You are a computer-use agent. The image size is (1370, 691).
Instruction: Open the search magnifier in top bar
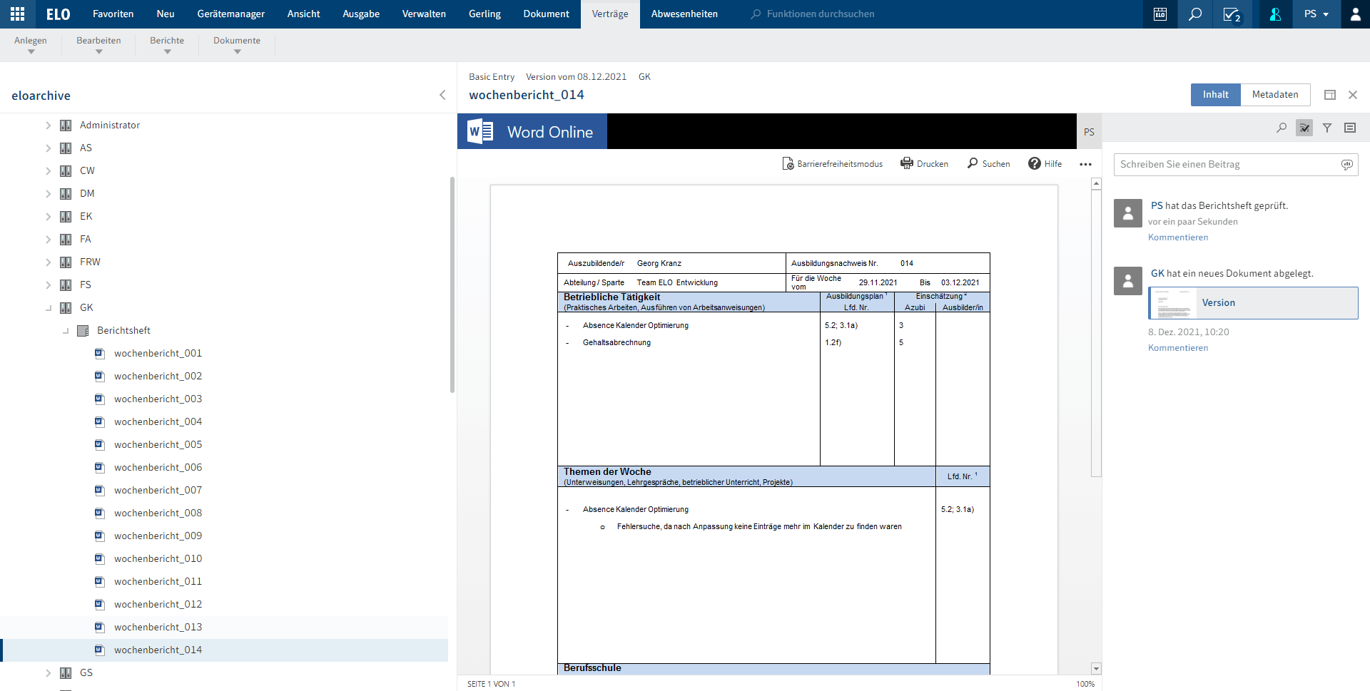coord(1195,14)
